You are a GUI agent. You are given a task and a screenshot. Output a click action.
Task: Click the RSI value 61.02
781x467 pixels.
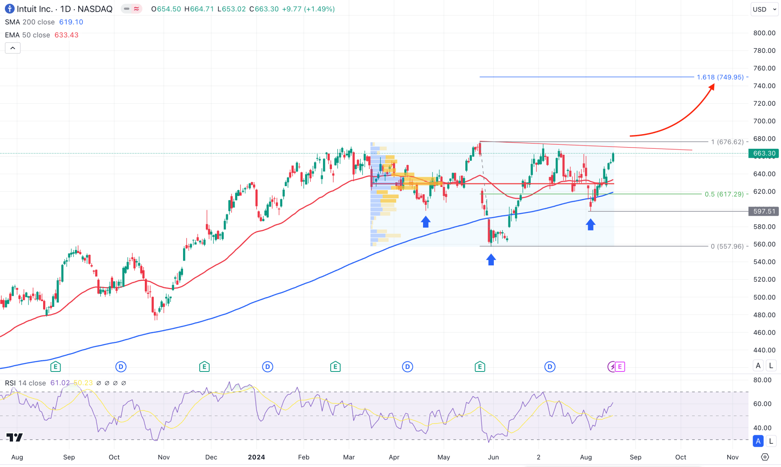[x=59, y=383]
